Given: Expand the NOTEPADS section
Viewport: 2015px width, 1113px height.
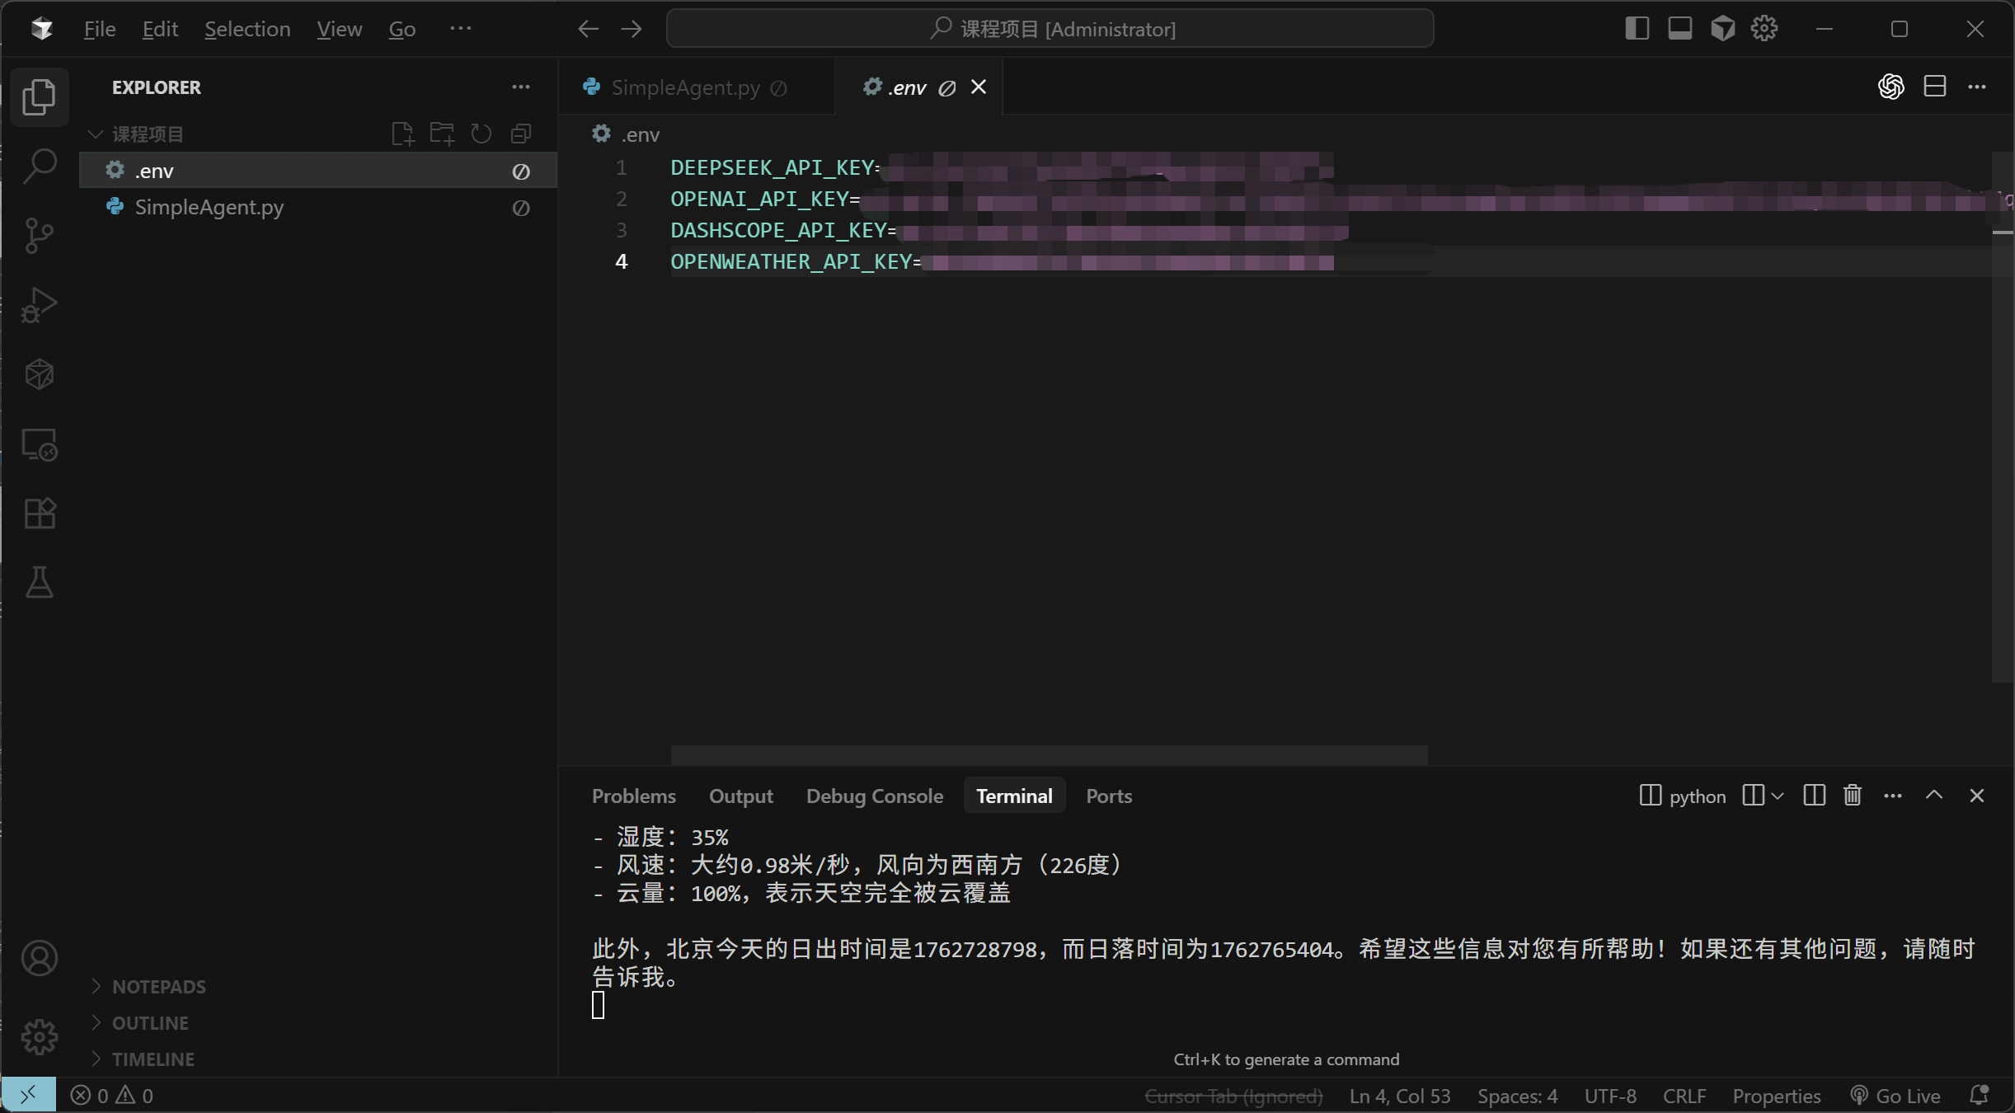Looking at the screenshot, I should click(158, 987).
